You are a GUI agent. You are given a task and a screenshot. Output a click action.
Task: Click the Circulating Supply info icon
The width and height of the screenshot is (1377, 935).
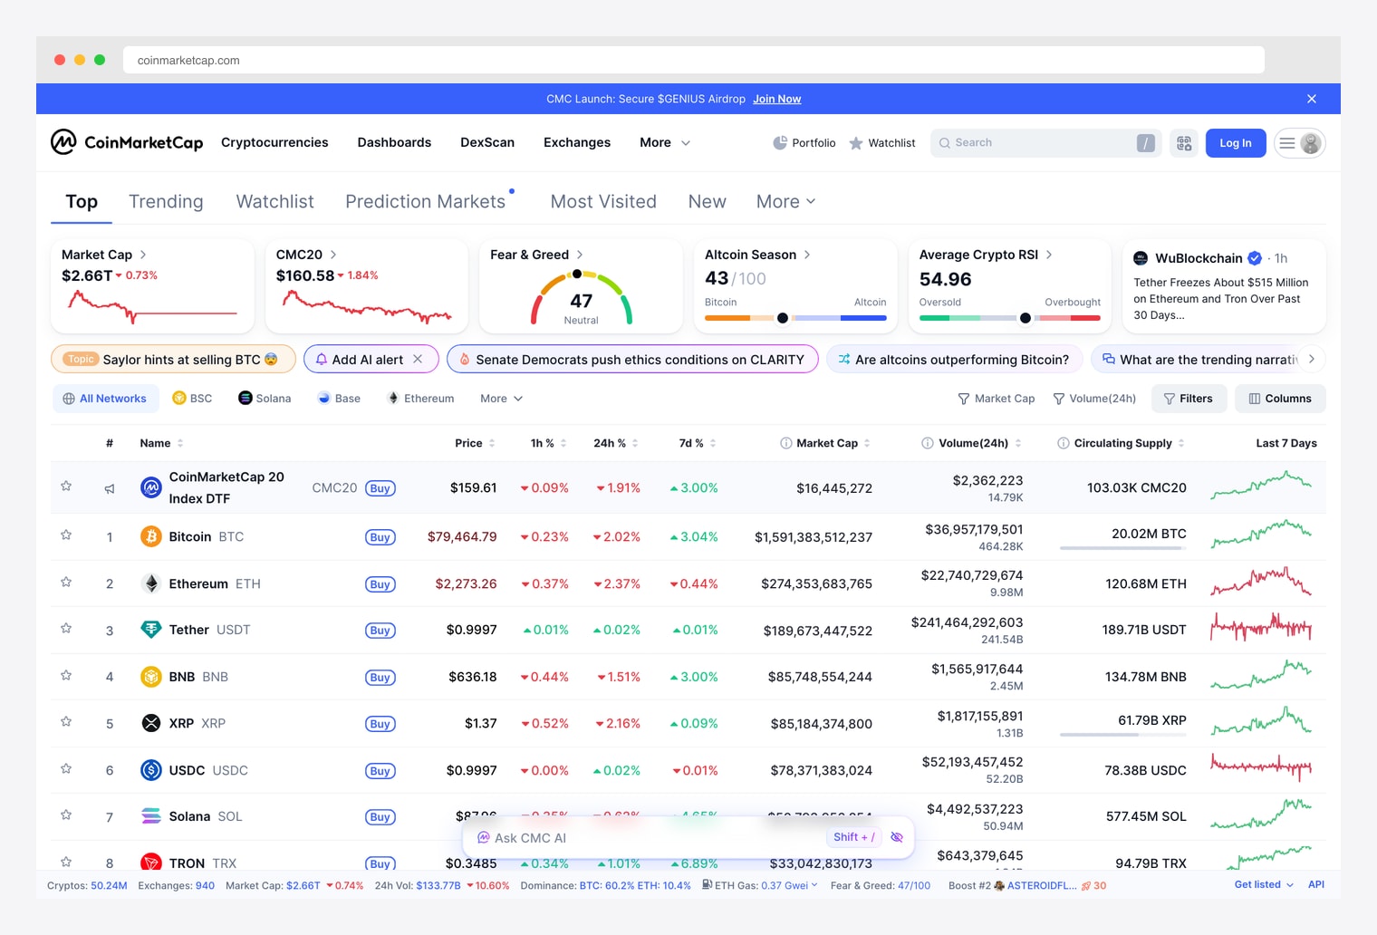[1064, 443]
